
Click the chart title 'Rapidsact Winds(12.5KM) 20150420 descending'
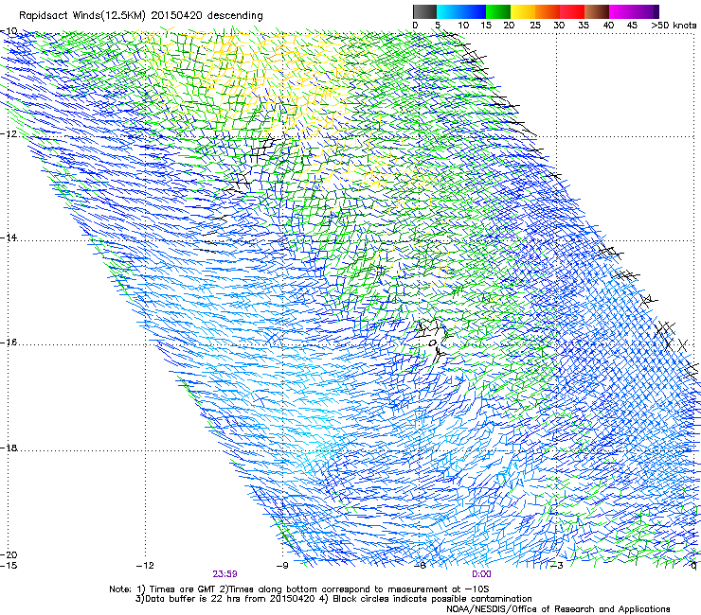[x=141, y=16]
